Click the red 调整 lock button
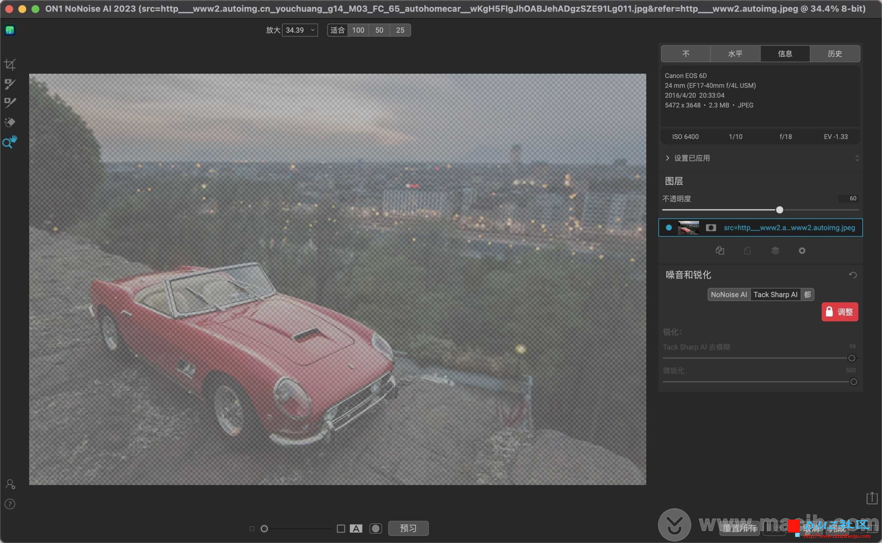The image size is (882, 543). click(x=840, y=312)
